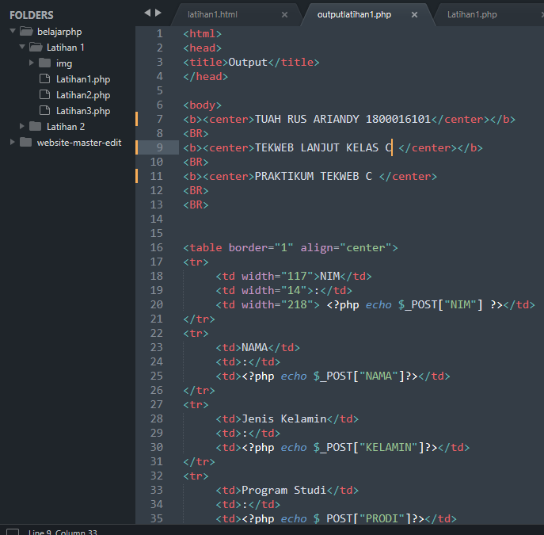The width and height of the screenshot is (544, 535).
Task: Click the next tab right arrow
Action: tap(158, 13)
